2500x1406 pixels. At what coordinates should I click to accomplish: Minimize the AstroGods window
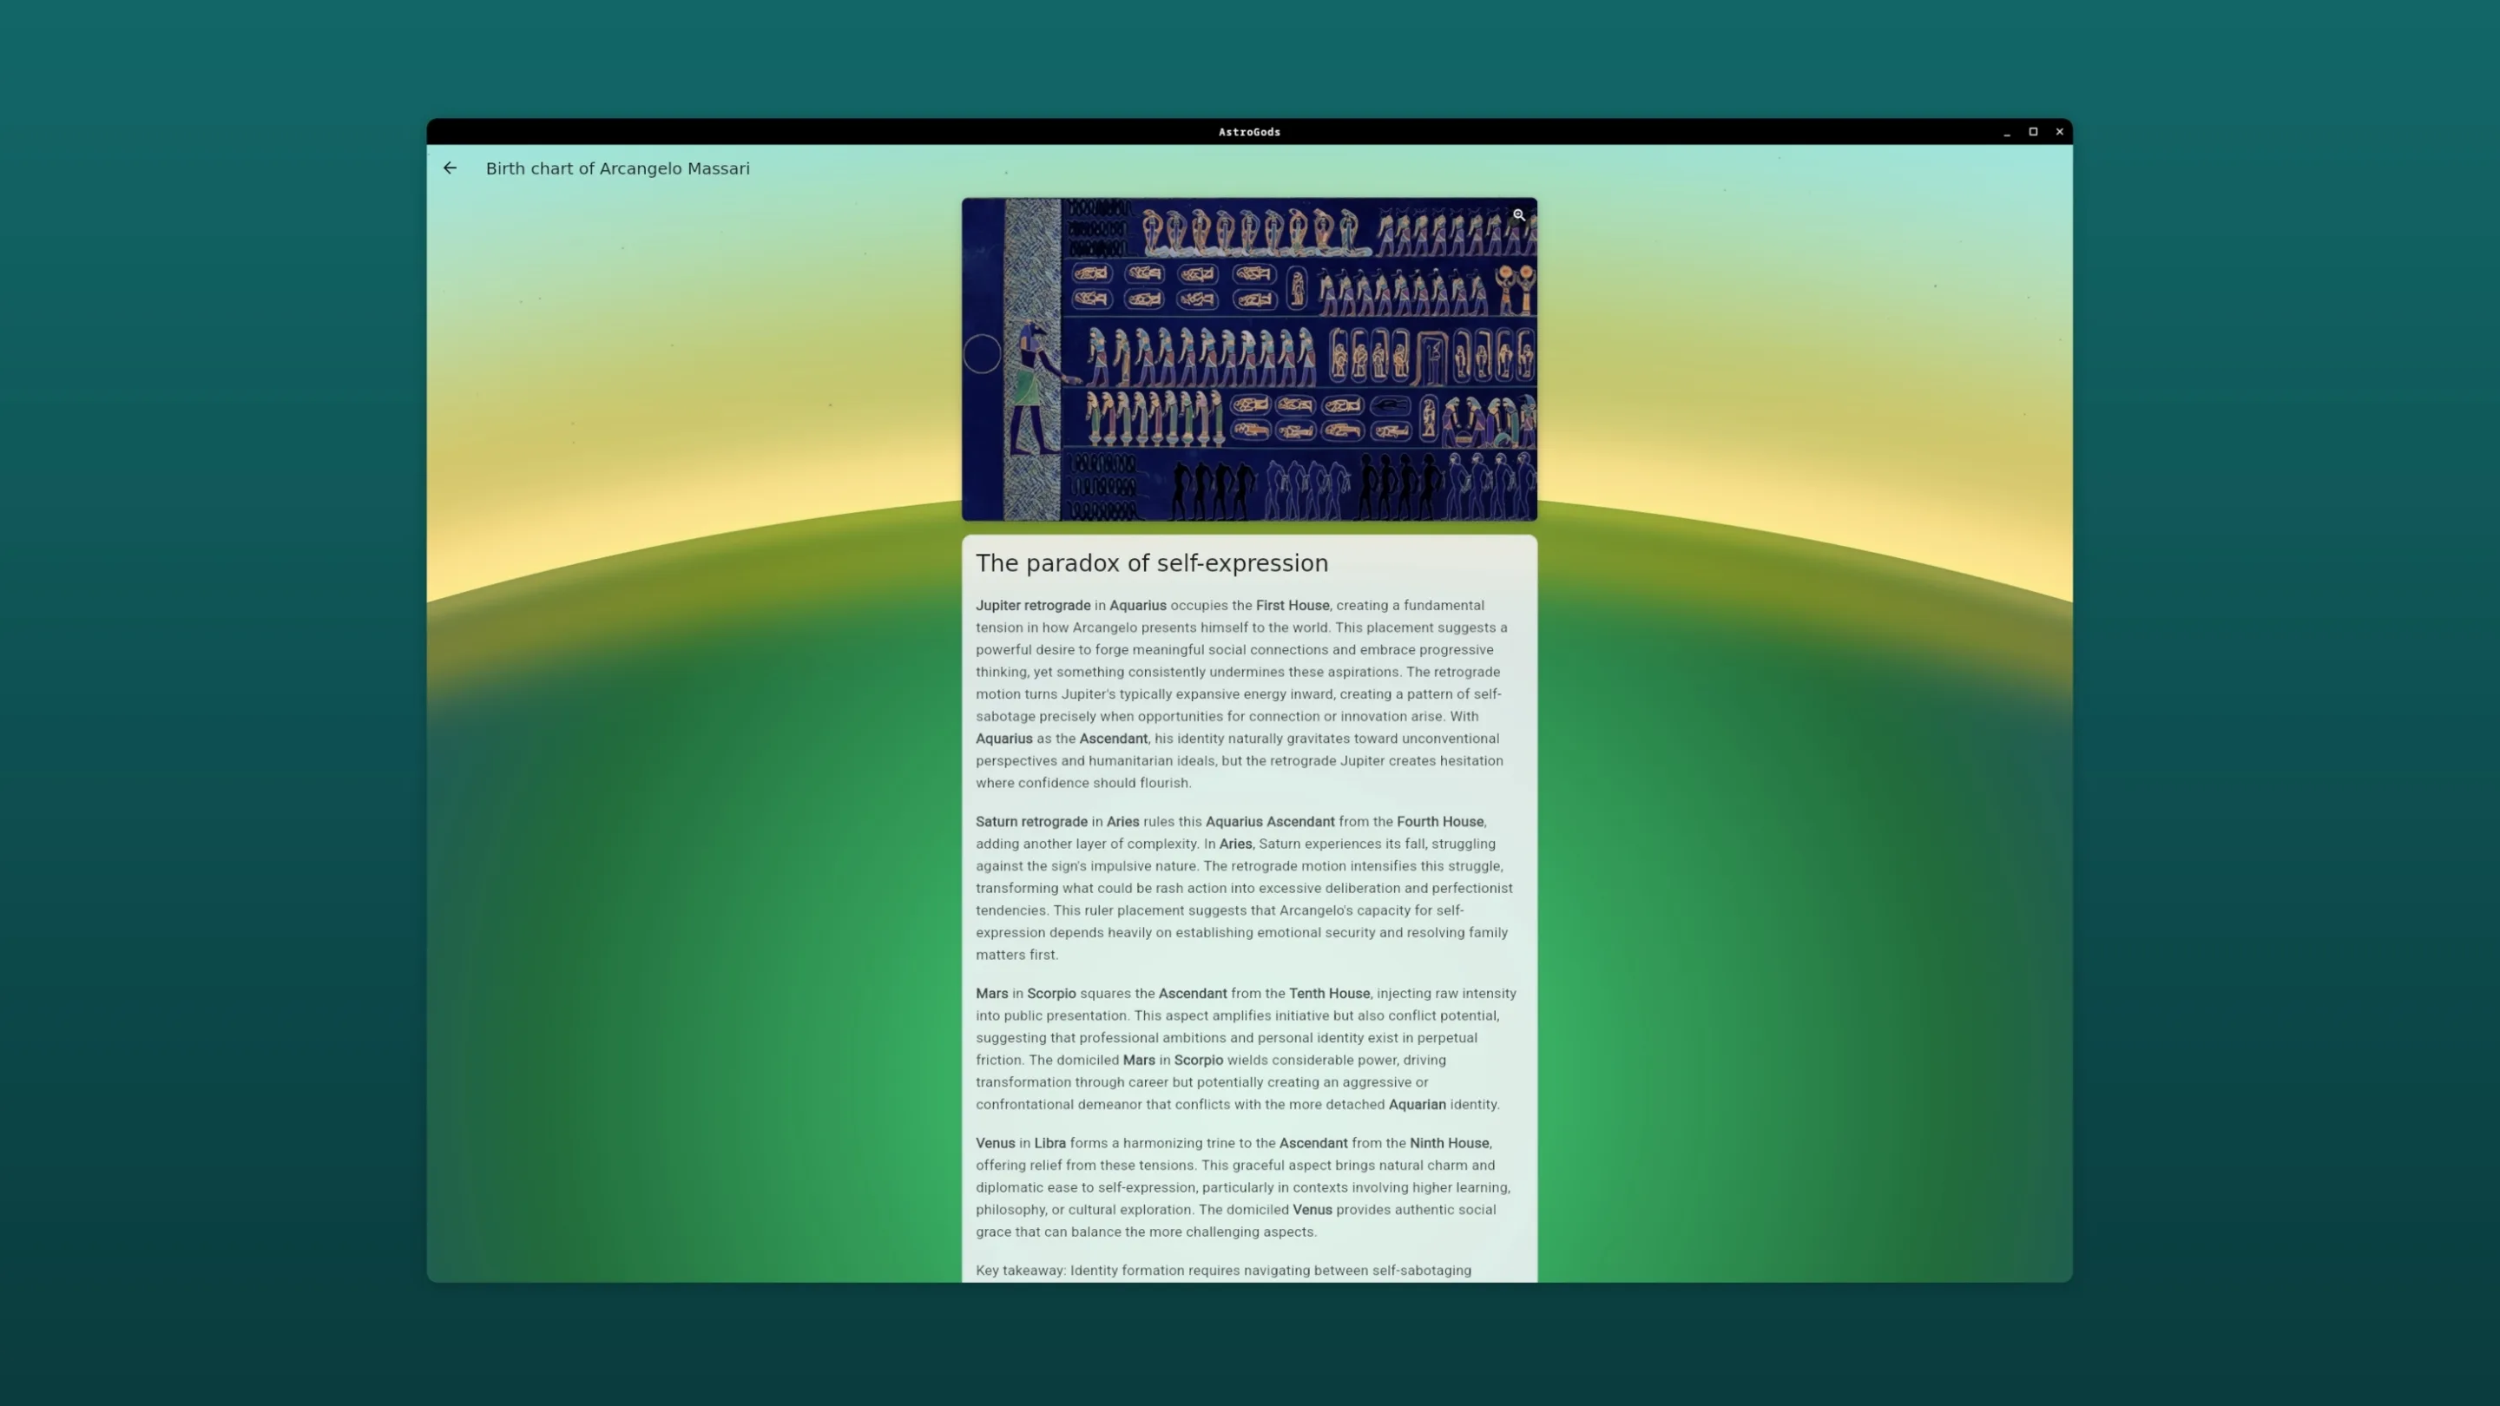click(x=2007, y=131)
